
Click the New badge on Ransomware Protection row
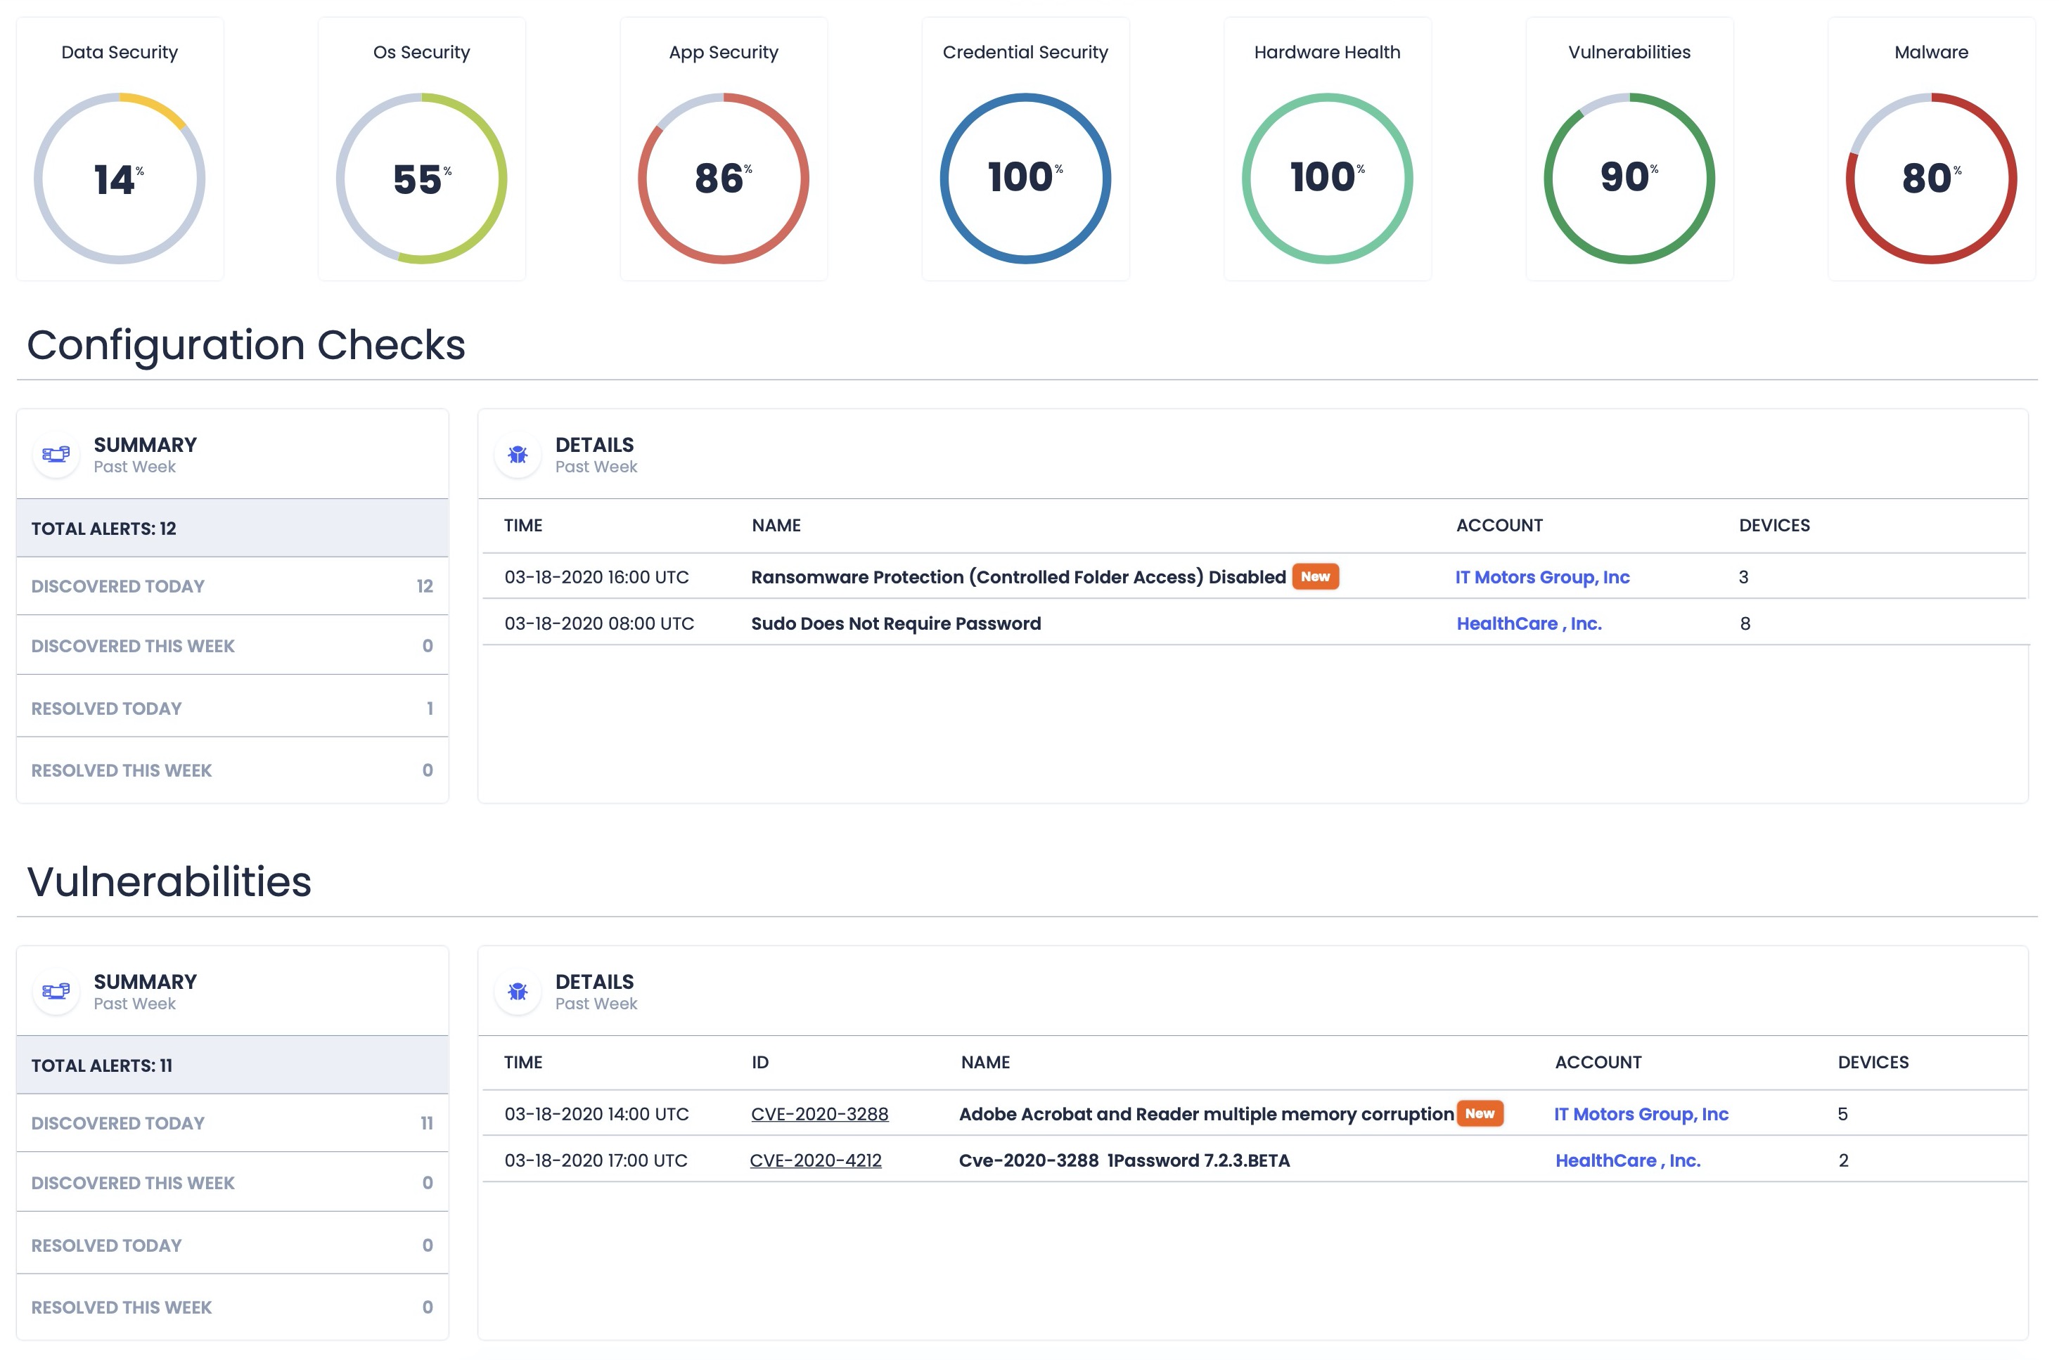point(1314,577)
